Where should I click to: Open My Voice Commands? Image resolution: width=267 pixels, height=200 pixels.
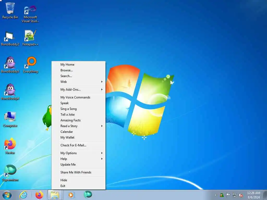(78, 97)
